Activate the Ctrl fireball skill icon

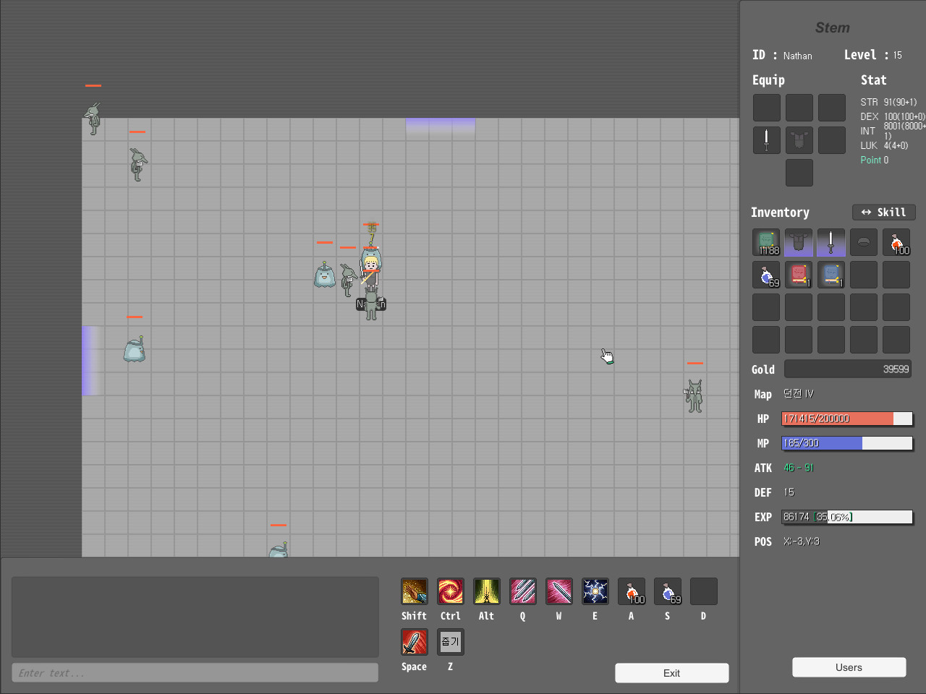click(450, 591)
